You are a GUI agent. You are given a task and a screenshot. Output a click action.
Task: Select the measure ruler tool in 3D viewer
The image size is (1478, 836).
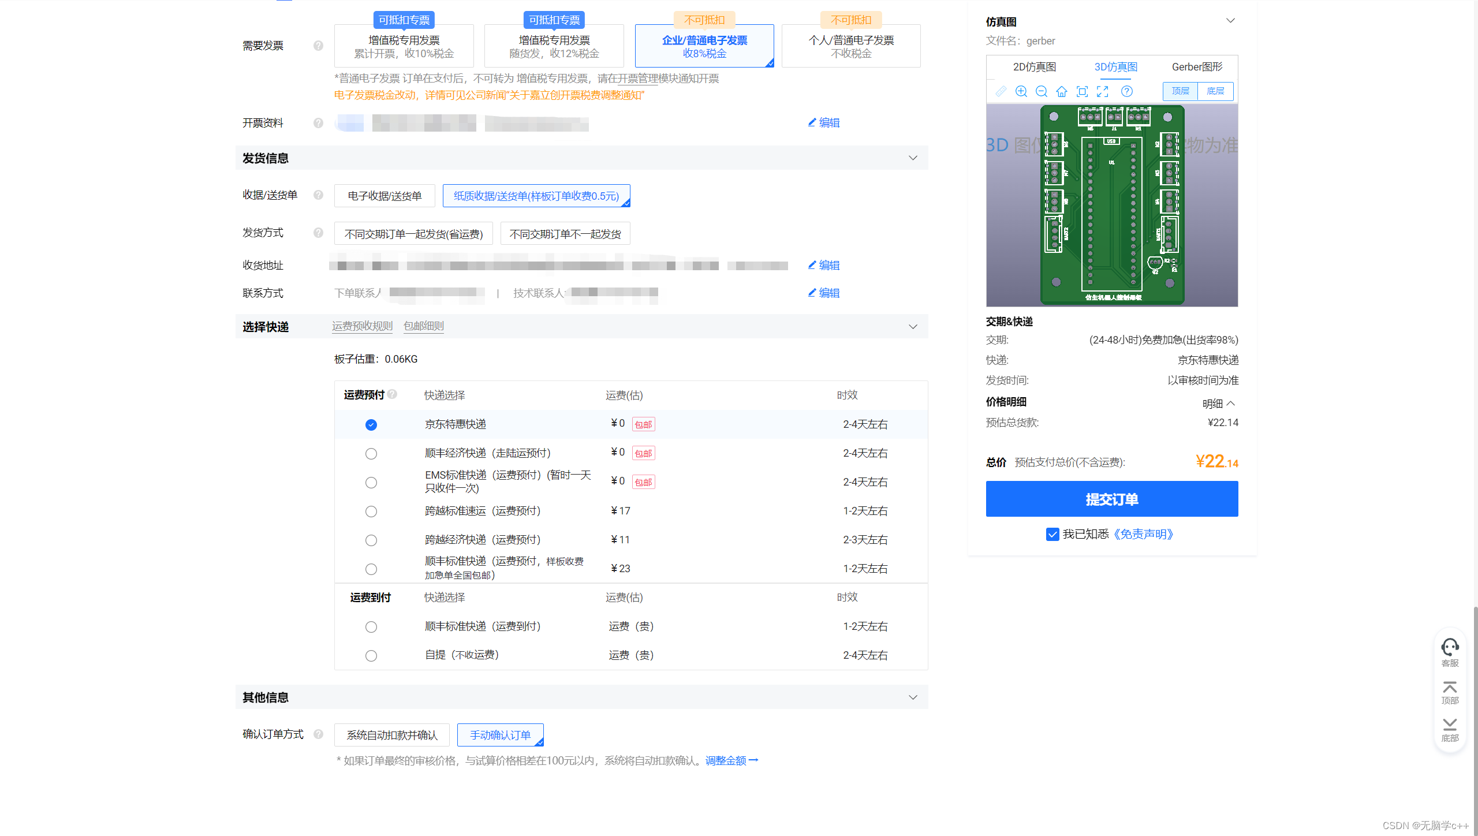1001,91
